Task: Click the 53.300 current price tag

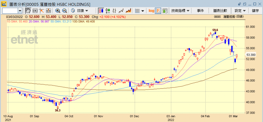Action: [250, 55]
